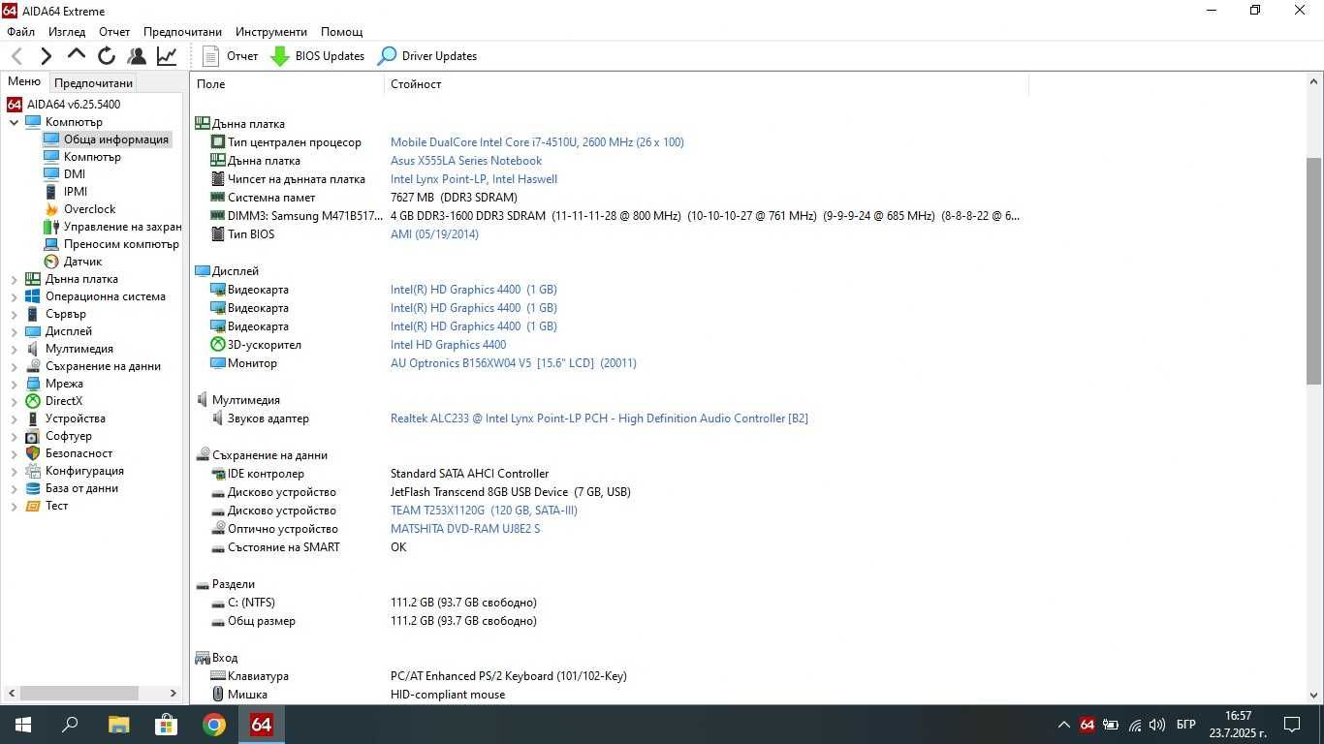Open Microsoft Store from taskbar

coord(166,725)
